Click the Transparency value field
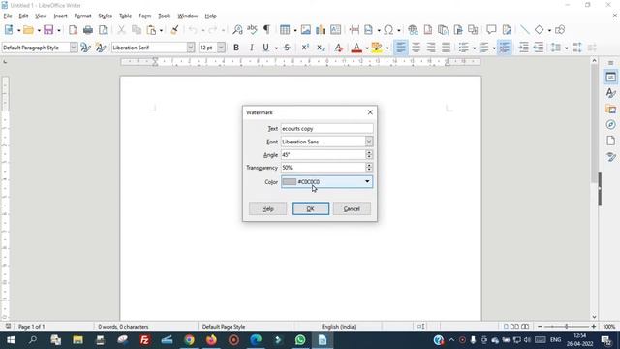This screenshot has width=620, height=349. click(323, 168)
